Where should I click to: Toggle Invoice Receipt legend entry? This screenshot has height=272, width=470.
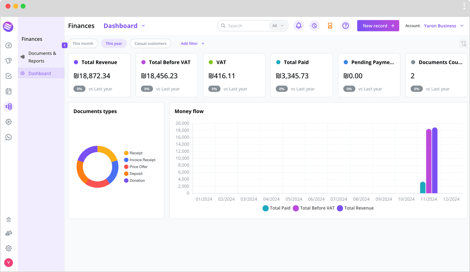(x=140, y=160)
